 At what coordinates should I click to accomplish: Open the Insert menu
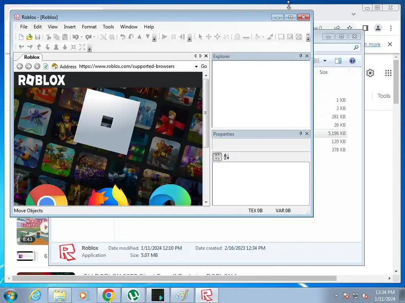click(70, 27)
